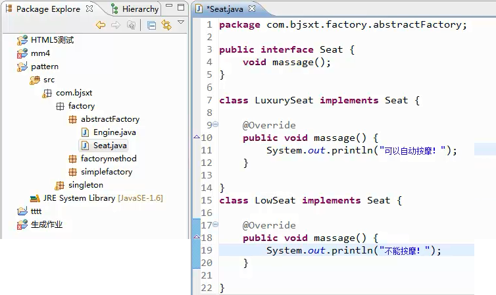The height and width of the screenshot is (295, 496).
Task: Click the override marker on line 10
Action: pos(195,138)
